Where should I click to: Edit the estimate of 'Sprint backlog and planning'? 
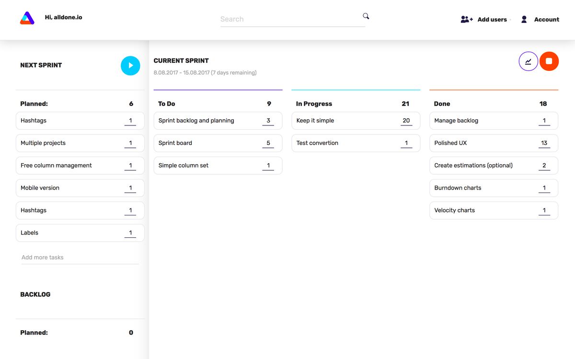coord(268,120)
